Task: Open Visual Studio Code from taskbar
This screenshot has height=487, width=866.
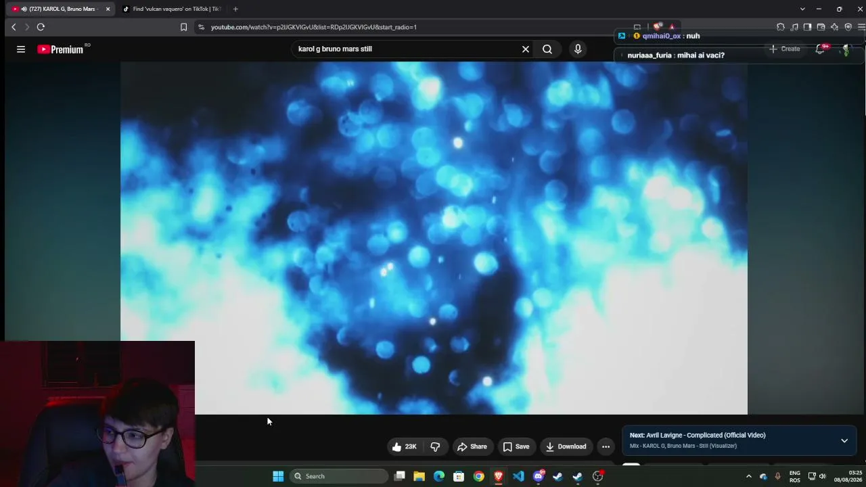Action: [518, 476]
